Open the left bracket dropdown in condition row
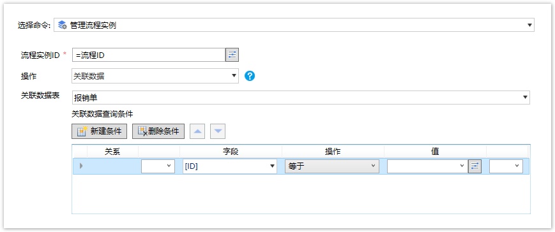Viewport: 555px width, 232px height. [158, 166]
